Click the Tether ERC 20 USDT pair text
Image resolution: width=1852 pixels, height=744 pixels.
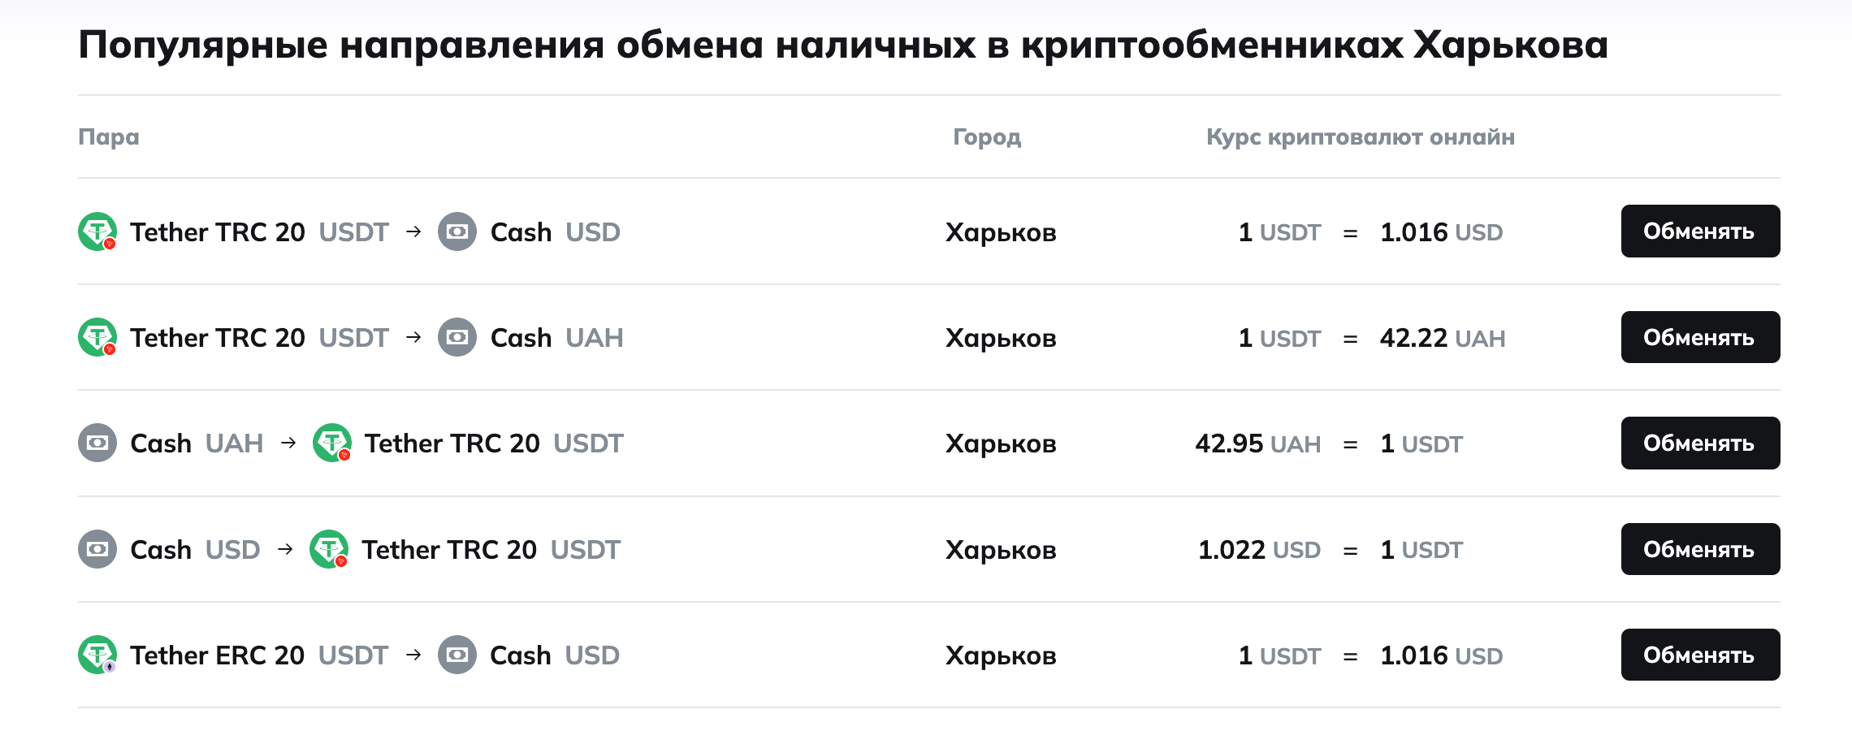click(x=259, y=655)
